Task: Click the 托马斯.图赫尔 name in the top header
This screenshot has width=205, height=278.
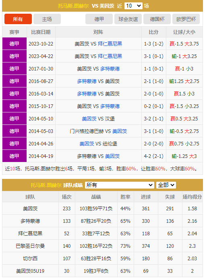Action: tap(73, 6)
